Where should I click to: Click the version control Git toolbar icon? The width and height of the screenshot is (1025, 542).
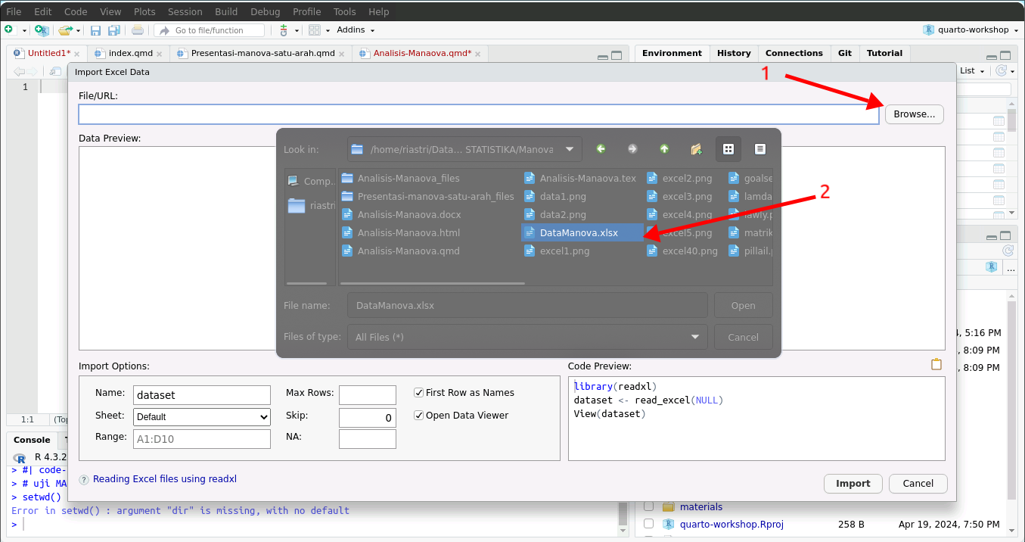pyautogui.click(x=284, y=30)
